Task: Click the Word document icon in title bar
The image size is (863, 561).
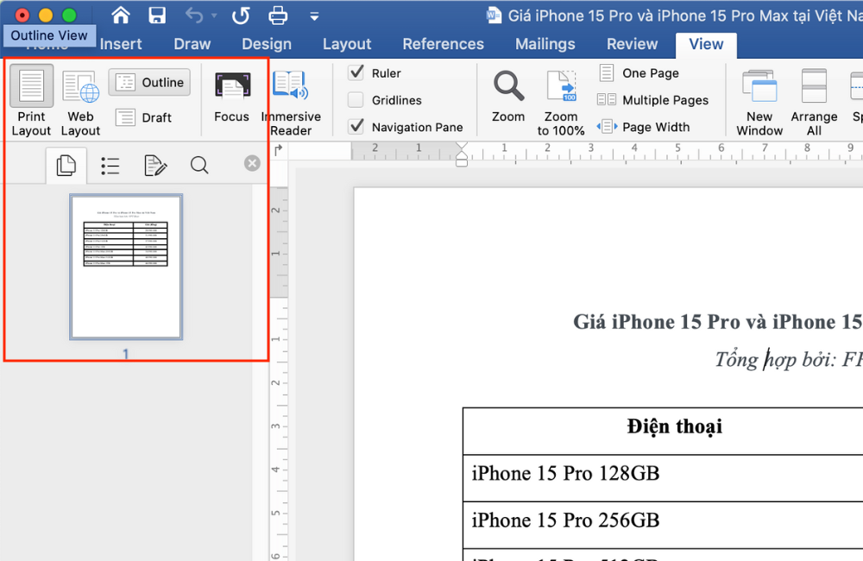Action: coord(494,16)
